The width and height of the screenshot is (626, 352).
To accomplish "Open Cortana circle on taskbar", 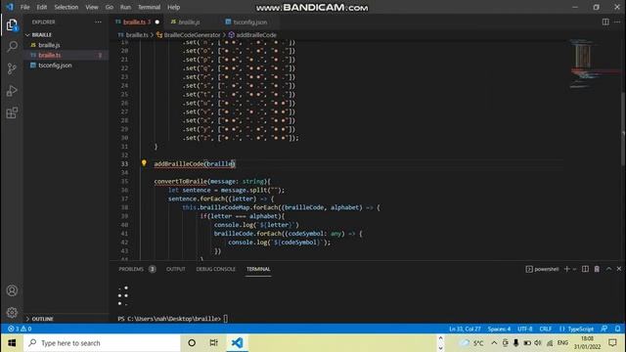I will [192, 343].
